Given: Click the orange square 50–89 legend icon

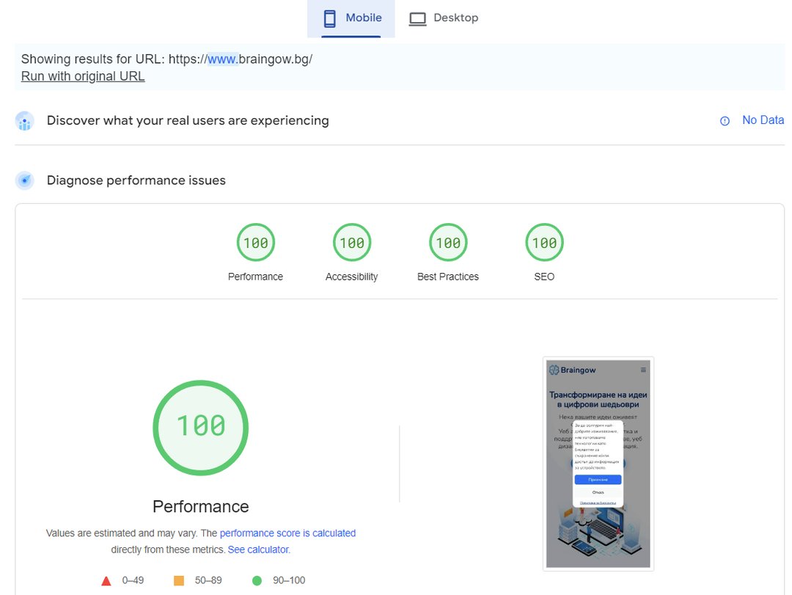Looking at the screenshot, I should (x=178, y=581).
